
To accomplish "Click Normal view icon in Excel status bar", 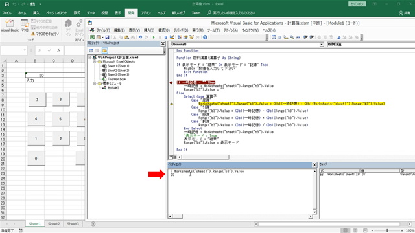I will coord(345,230).
